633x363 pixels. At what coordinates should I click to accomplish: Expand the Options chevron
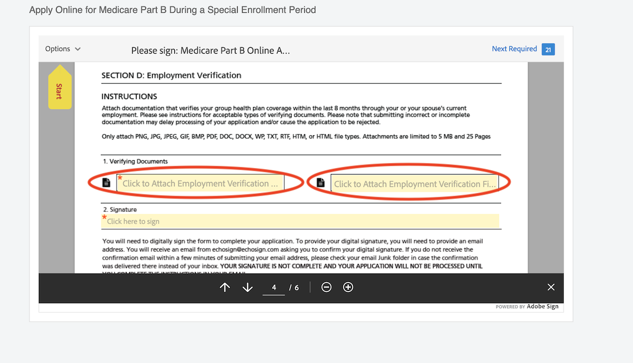click(x=78, y=49)
